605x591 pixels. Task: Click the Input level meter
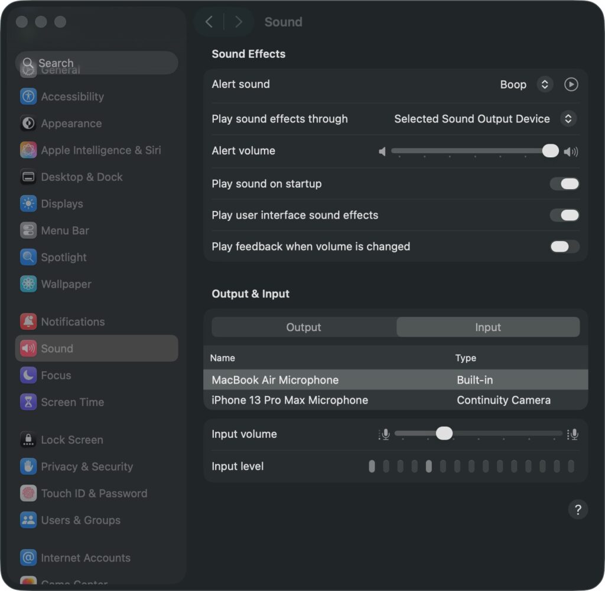click(x=471, y=466)
